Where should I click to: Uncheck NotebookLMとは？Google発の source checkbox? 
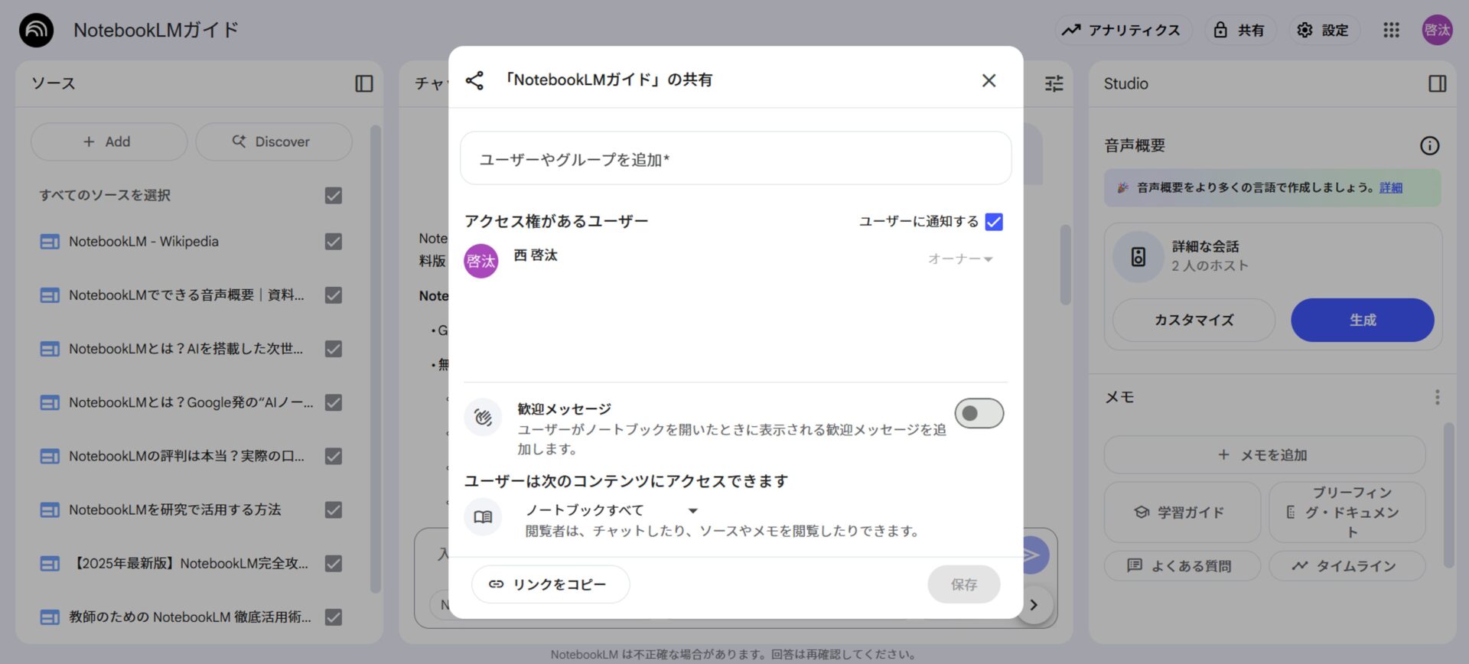pyautogui.click(x=334, y=402)
